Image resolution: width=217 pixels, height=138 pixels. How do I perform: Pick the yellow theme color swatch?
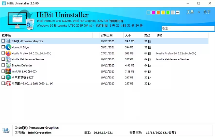point(163,13)
